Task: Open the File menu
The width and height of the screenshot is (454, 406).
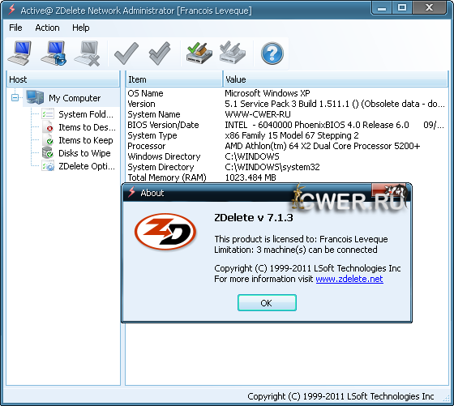Action: (15, 28)
